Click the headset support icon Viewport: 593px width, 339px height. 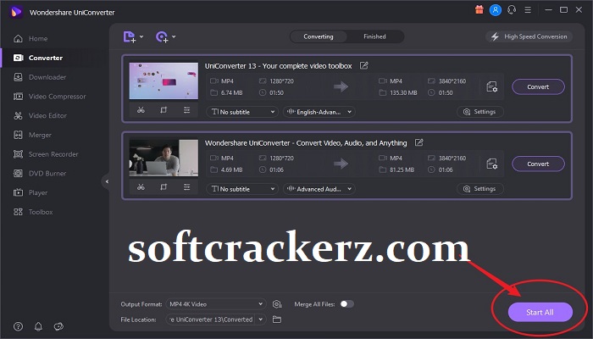512,10
